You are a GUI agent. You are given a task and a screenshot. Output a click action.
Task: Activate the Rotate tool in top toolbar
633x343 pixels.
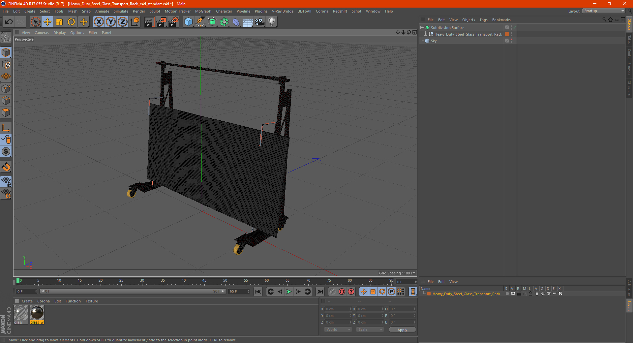[x=71, y=22]
